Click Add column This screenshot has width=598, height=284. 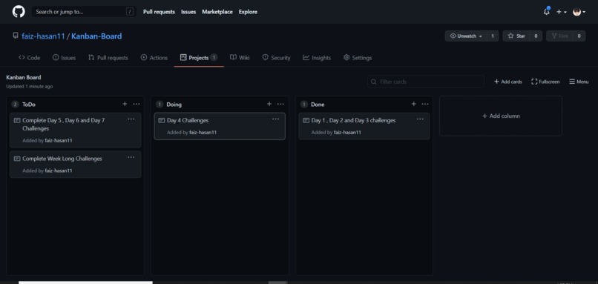tap(501, 116)
